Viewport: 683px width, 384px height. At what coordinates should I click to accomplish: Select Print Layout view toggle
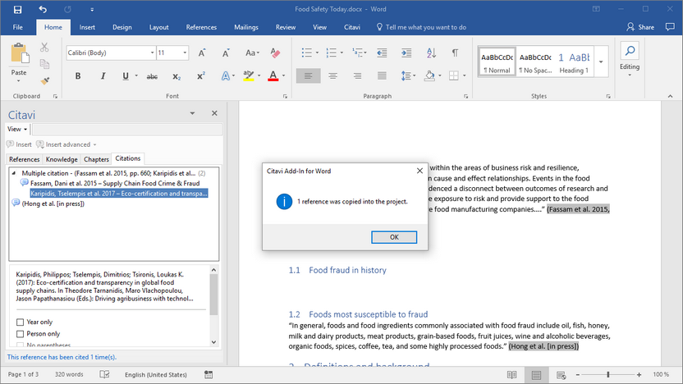[x=536, y=375]
